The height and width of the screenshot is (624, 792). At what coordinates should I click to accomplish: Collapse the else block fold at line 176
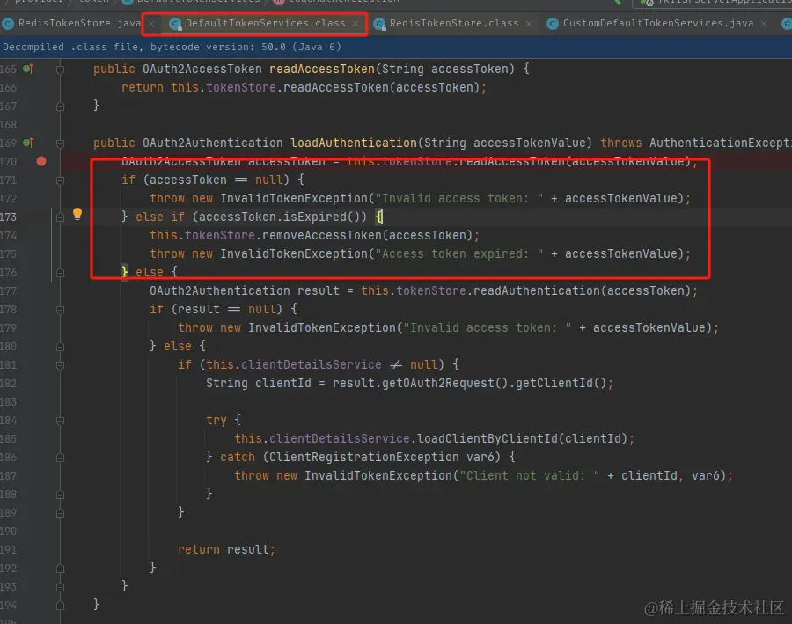point(60,273)
